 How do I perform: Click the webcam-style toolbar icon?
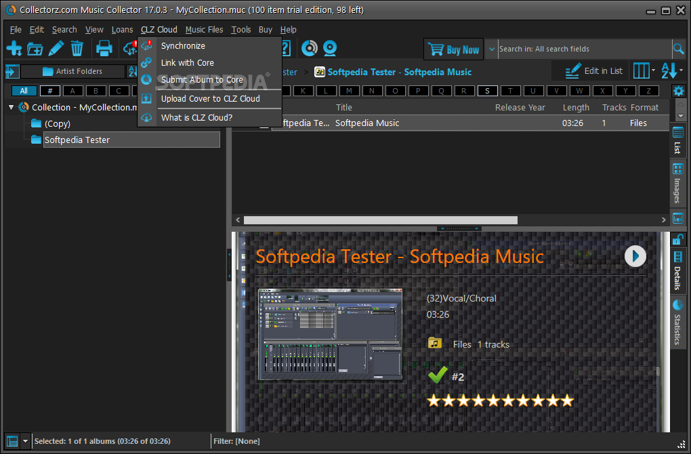point(330,48)
